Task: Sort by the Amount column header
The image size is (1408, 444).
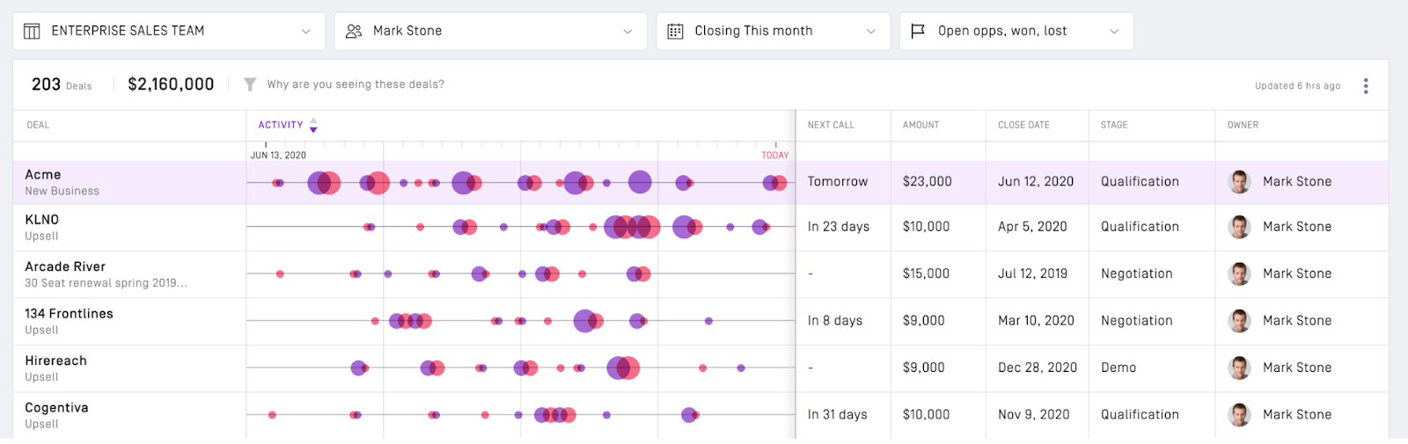Action: (921, 125)
